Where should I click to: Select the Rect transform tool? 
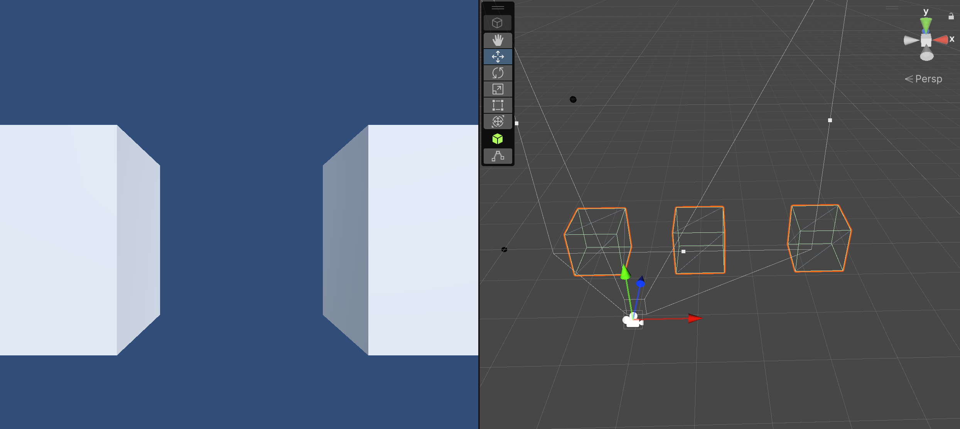tap(498, 105)
